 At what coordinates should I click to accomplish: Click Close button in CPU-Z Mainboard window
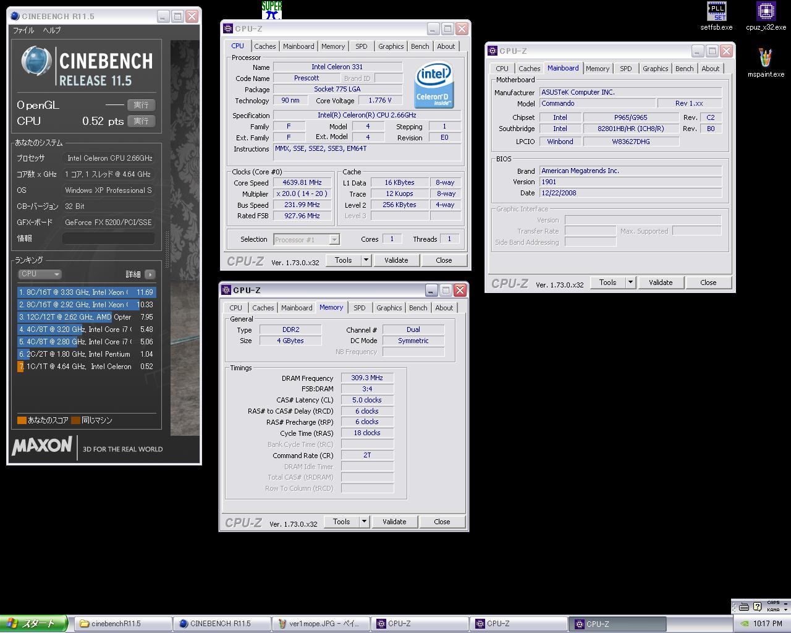pos(708,283)
